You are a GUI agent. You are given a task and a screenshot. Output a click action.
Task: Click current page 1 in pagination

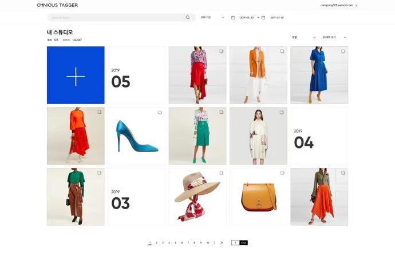click(x=150, y=243)
